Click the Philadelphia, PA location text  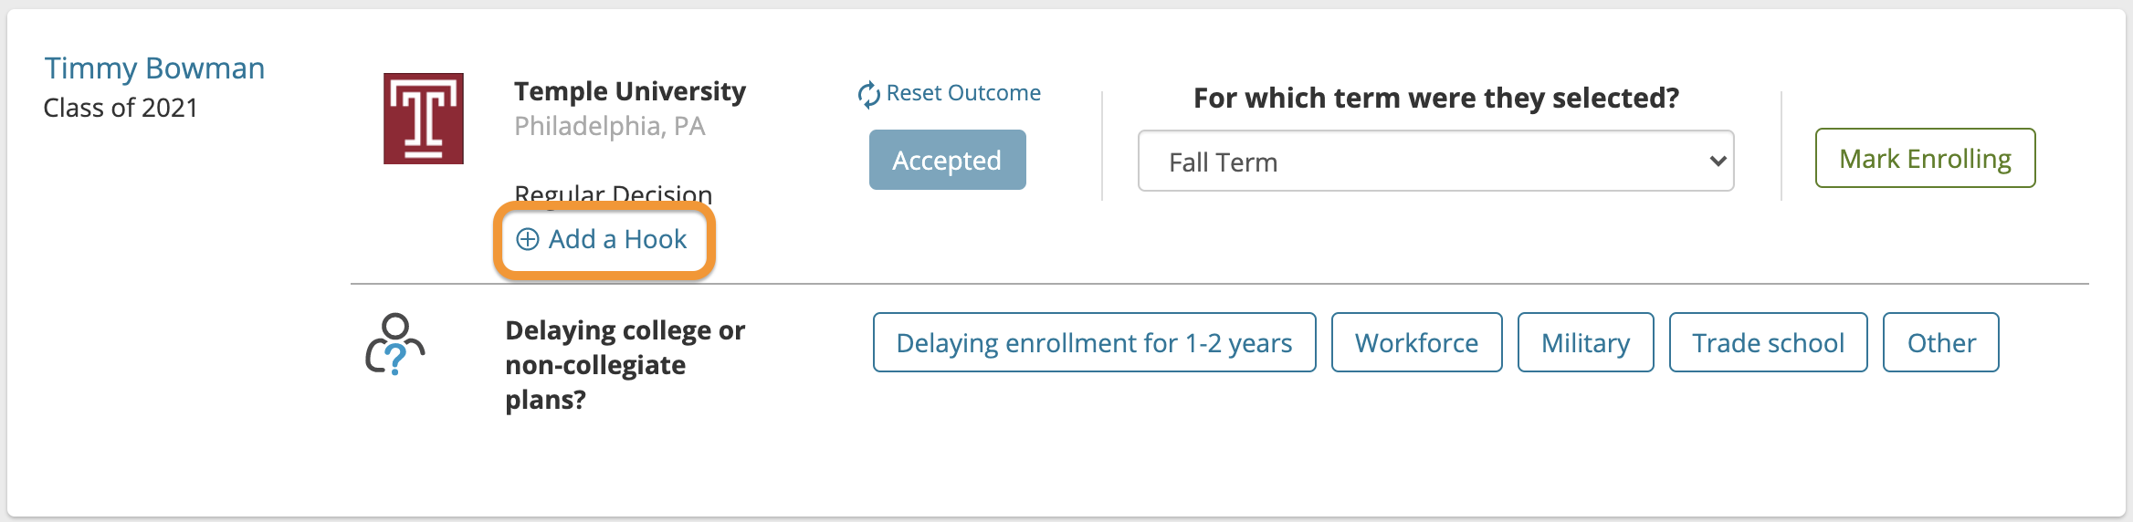tap(609, 126)
